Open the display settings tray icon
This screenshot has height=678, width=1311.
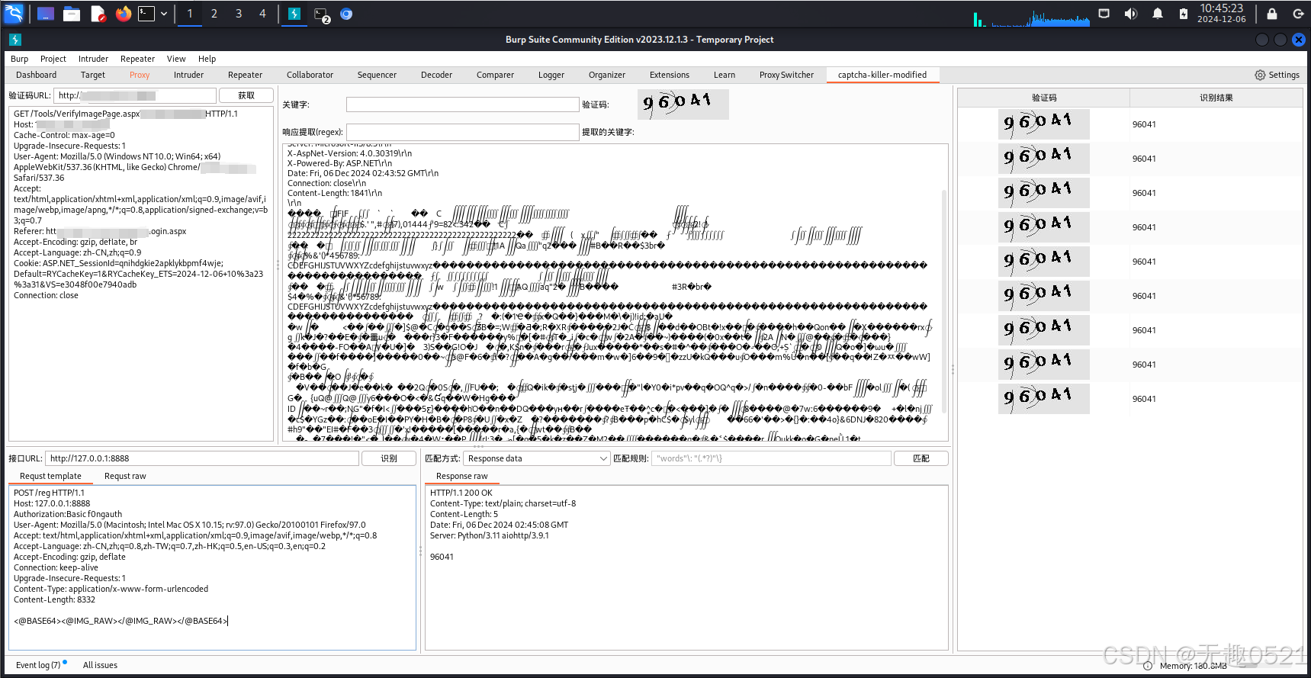click(x=1104, y=14)
